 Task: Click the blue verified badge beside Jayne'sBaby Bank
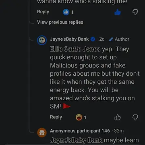[93, 39]
